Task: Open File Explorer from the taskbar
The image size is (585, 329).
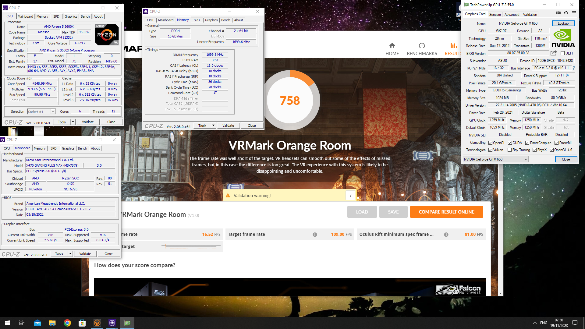Action: point(52,323)
